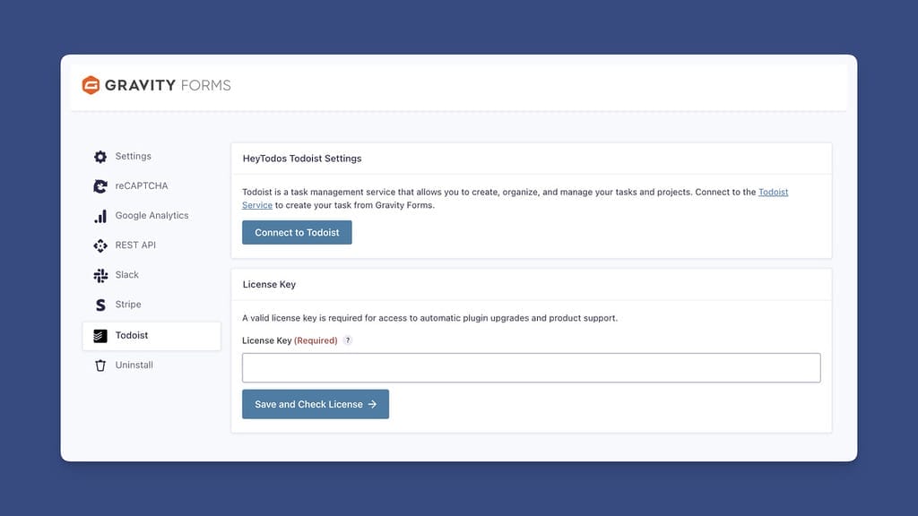Click the Settings gear icon in sidebar
Image resolution: width=918 pixels, height=516 pixels.
[100, 157]
